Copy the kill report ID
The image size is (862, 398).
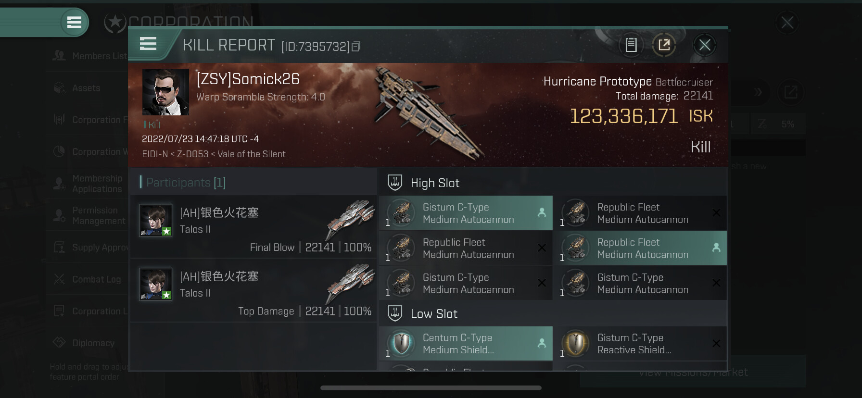[356, 47]
